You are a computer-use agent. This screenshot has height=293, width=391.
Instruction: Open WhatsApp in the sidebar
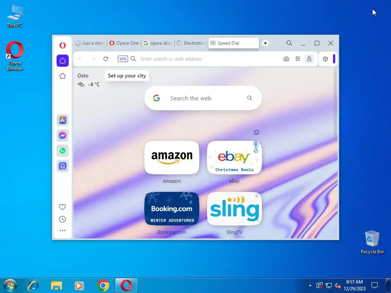(x=63, y=151)
